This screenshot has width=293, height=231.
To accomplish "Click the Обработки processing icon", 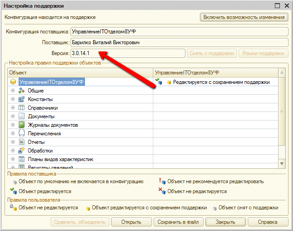I will tap(21, 151).
